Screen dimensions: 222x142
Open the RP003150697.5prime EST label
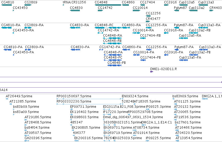click(x=74, y=96)
